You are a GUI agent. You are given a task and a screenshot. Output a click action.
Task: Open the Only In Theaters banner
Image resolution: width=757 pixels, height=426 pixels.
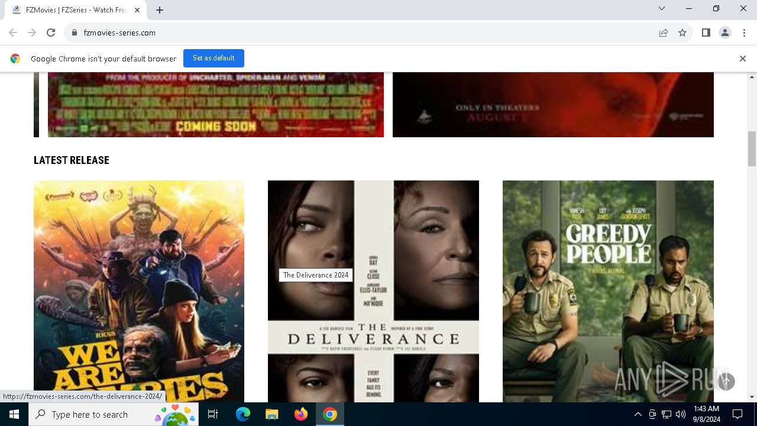553,105
